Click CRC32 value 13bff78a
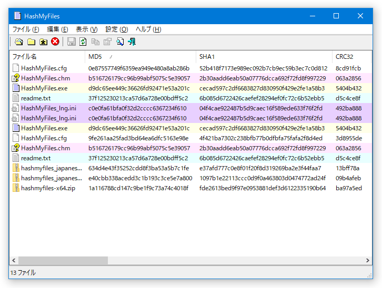Screen dimensions: 382x288 [347, 168]
